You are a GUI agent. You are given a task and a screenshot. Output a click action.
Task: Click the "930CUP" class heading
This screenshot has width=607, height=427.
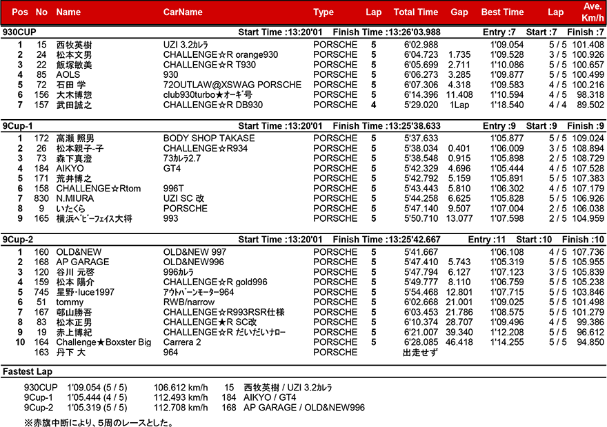point(19,32)
